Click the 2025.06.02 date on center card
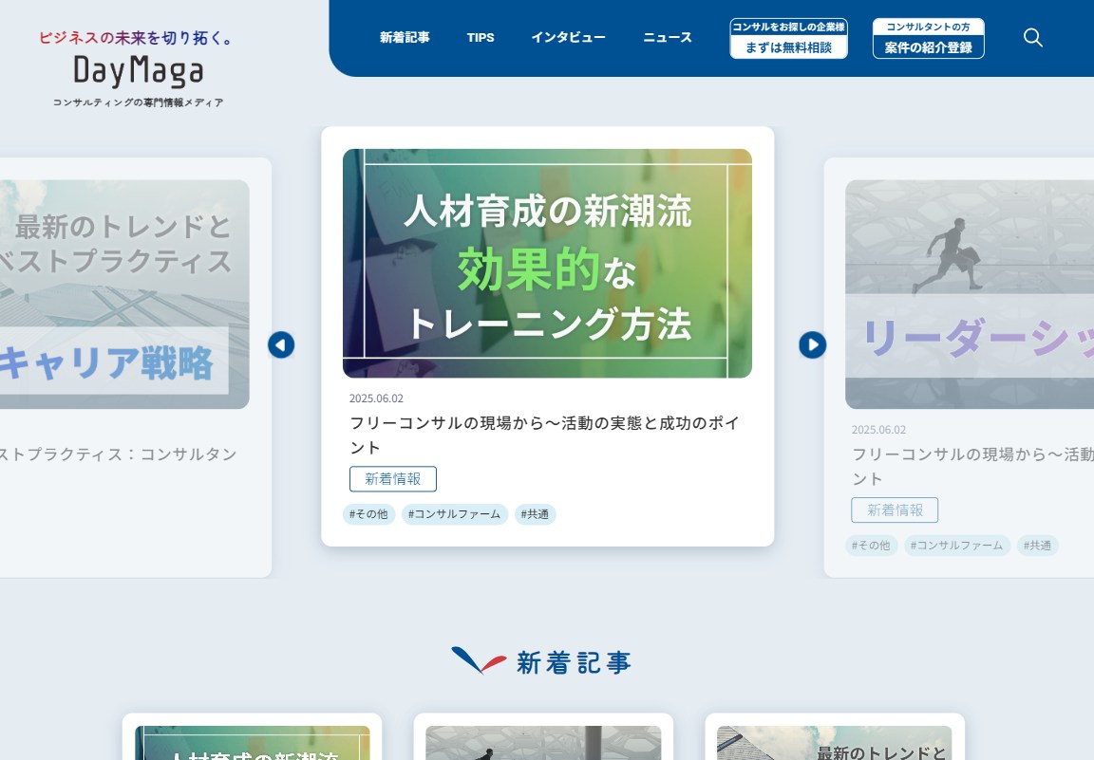Viewport: 1094px width, 760px height. [376, 399]
